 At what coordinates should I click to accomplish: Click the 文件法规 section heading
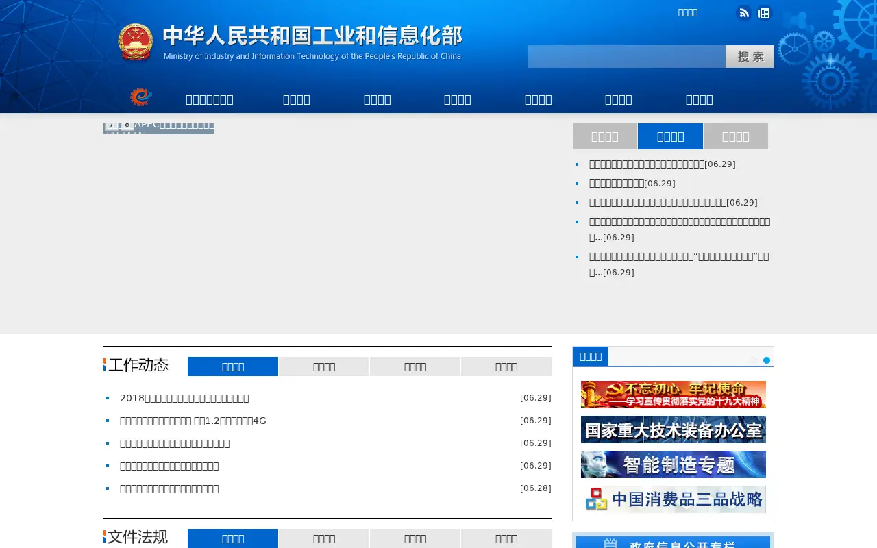point(138,536)
